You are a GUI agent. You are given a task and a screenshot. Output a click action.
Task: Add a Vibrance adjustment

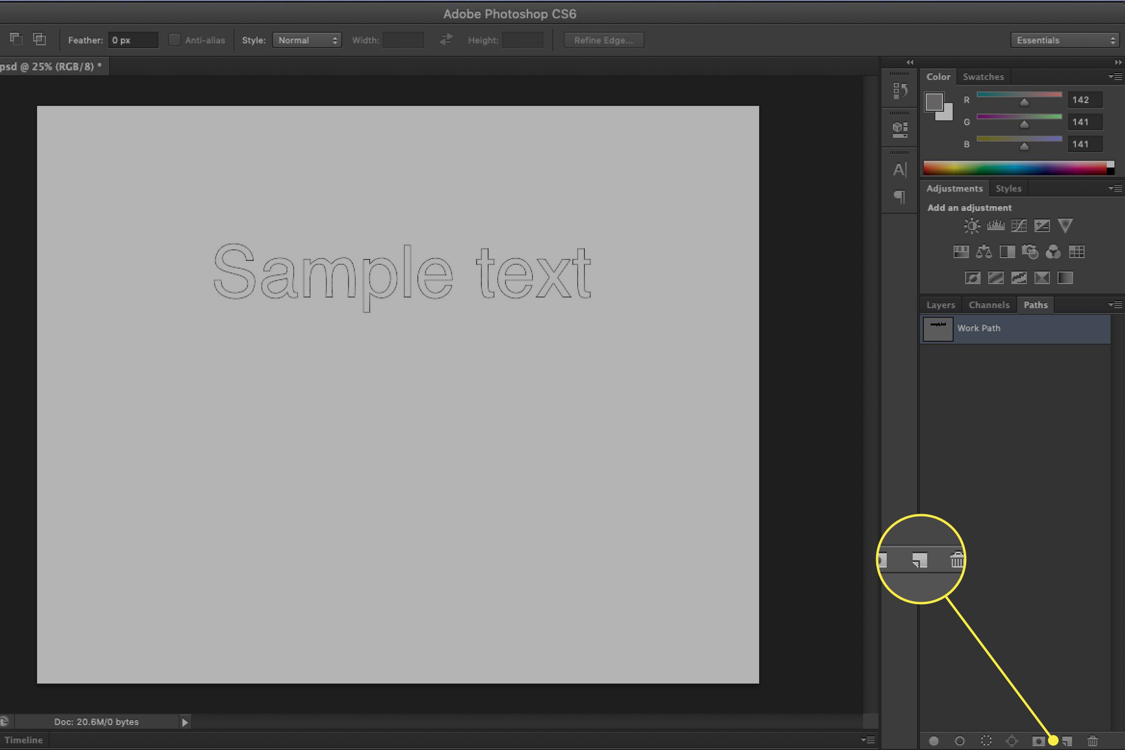[1065, 225]
